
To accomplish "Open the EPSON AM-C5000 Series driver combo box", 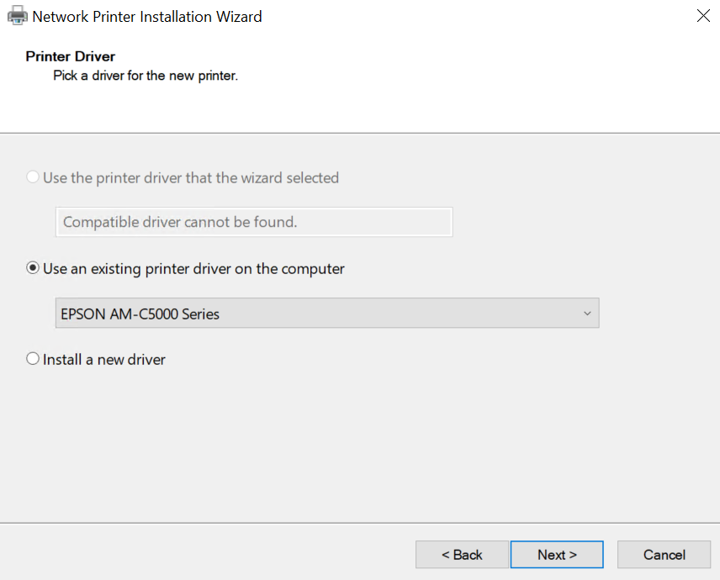I will click(320, 314).
